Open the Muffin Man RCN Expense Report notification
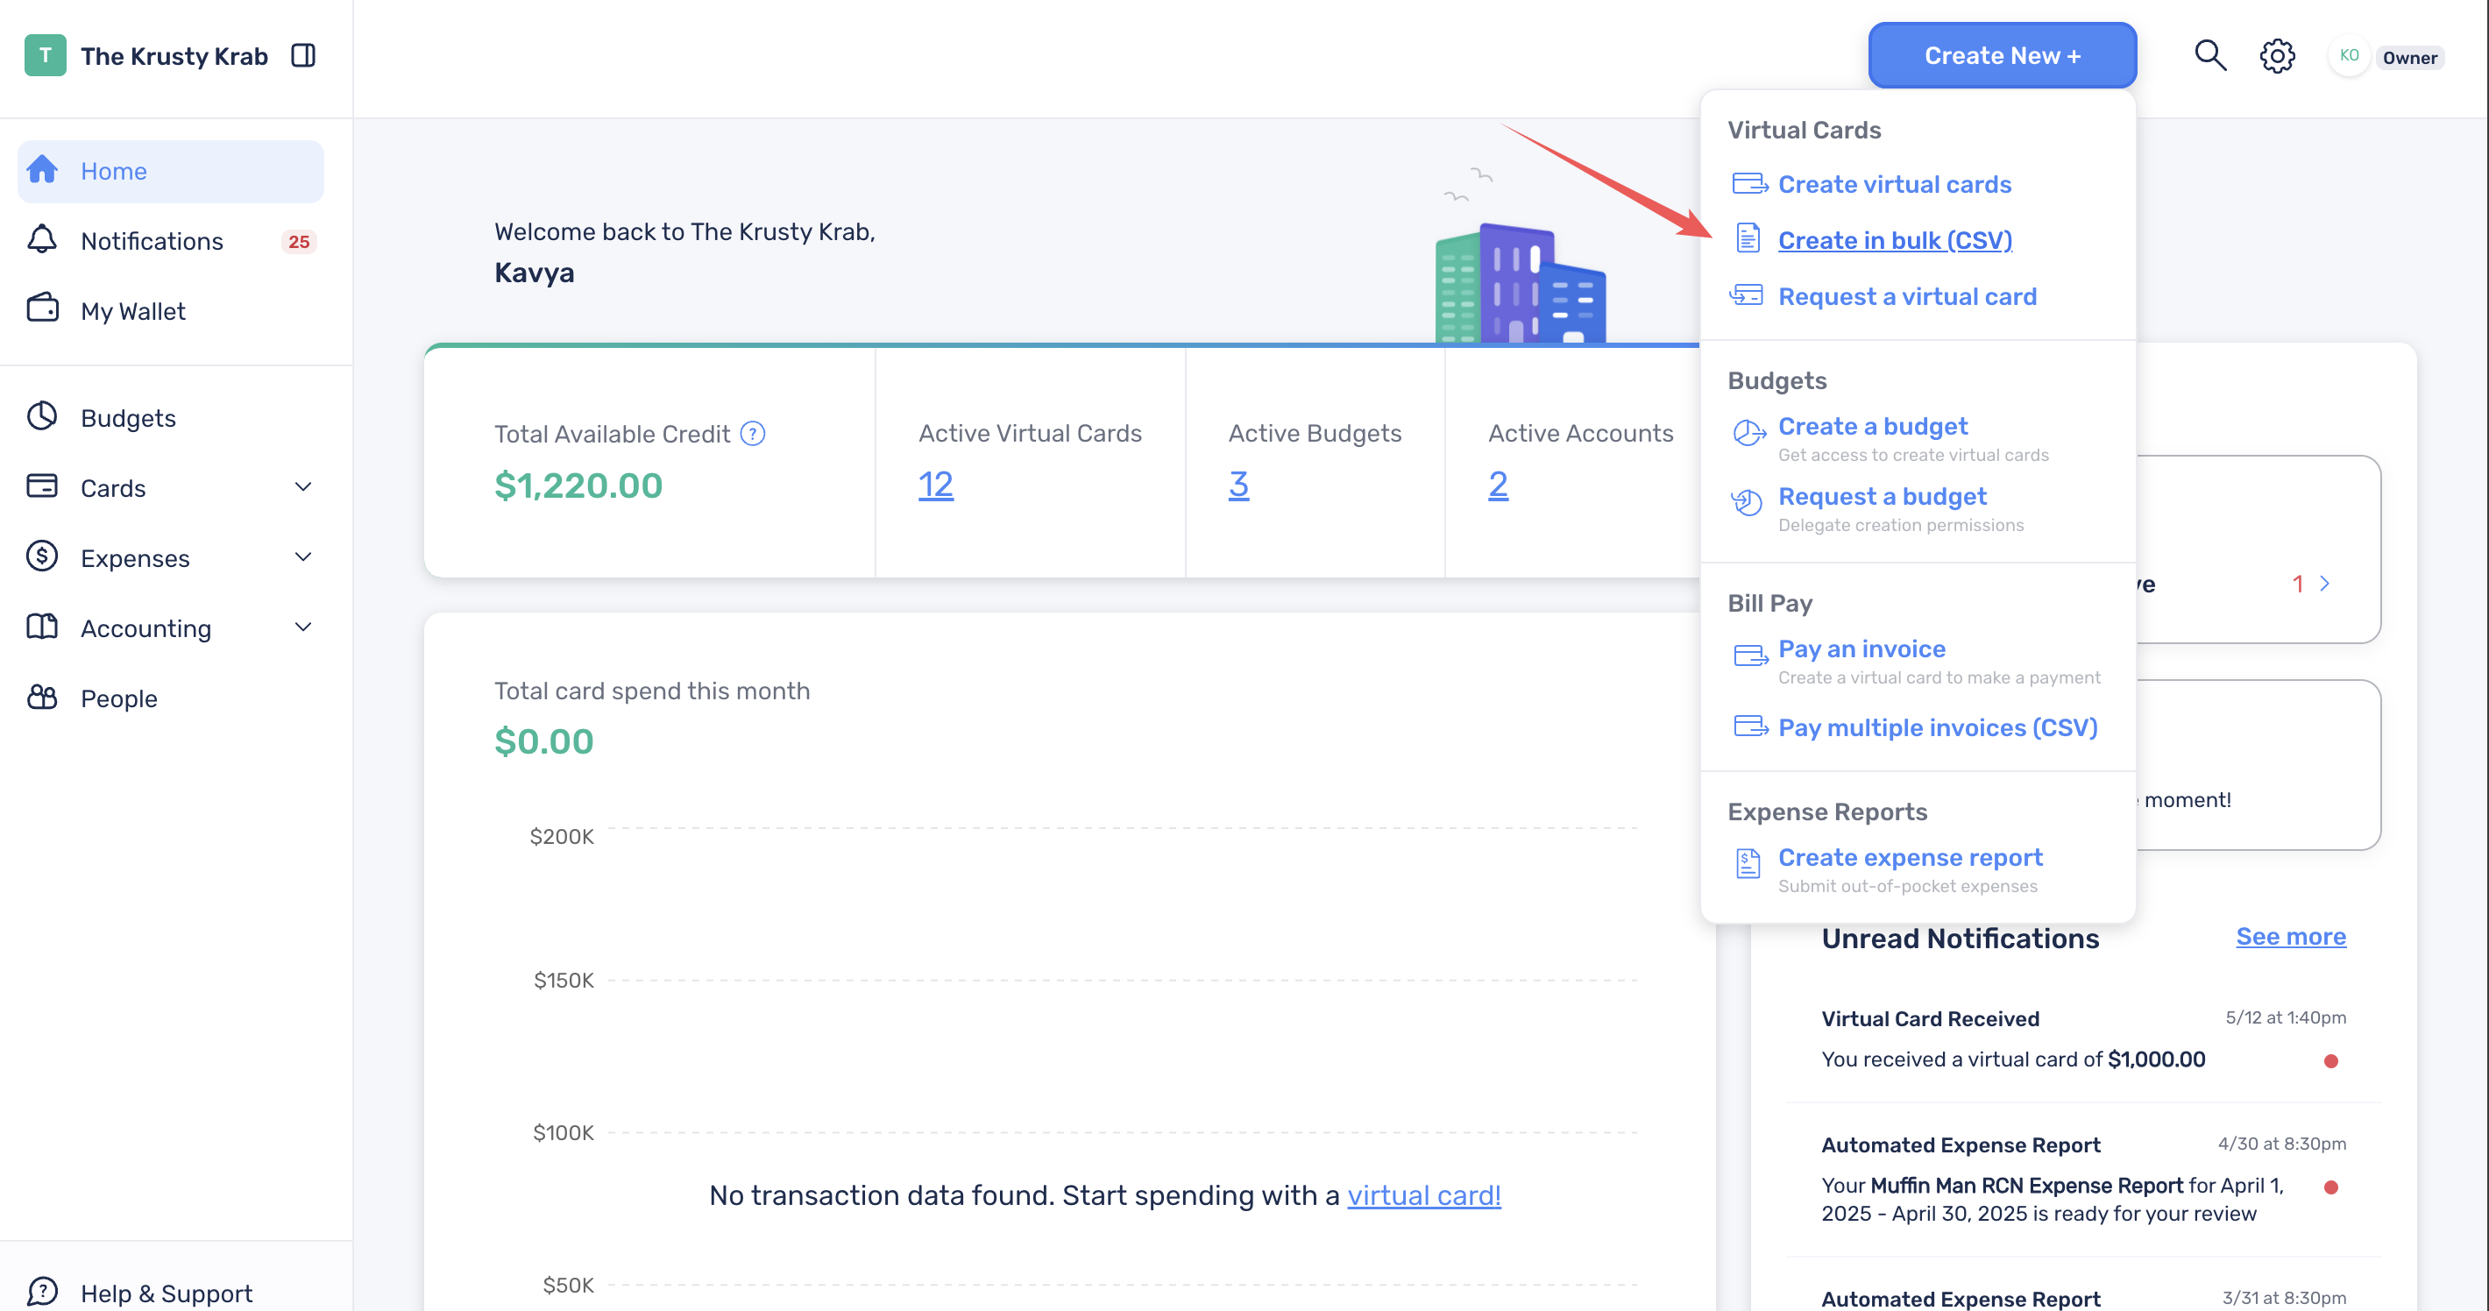2489x1311 pixels. (2083, 1180)
